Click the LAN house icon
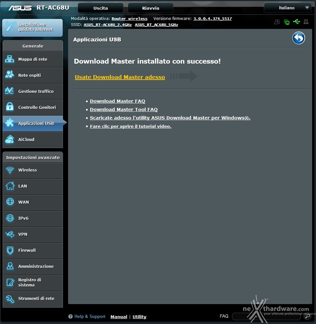Screen dimensions: 316x324 pos(10,186)
